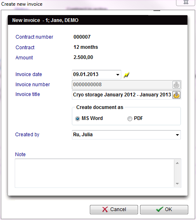Select PDF document format
Screen dimensions: 196x220
(x=129, y=119)
